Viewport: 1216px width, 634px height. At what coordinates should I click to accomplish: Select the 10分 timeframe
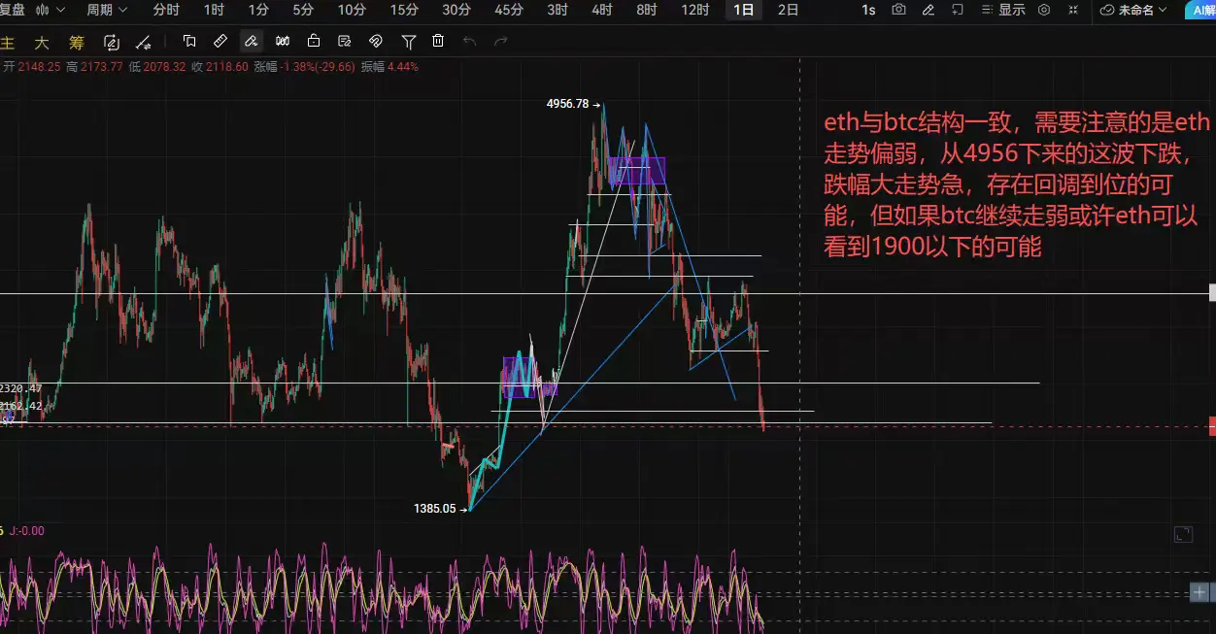352,10
